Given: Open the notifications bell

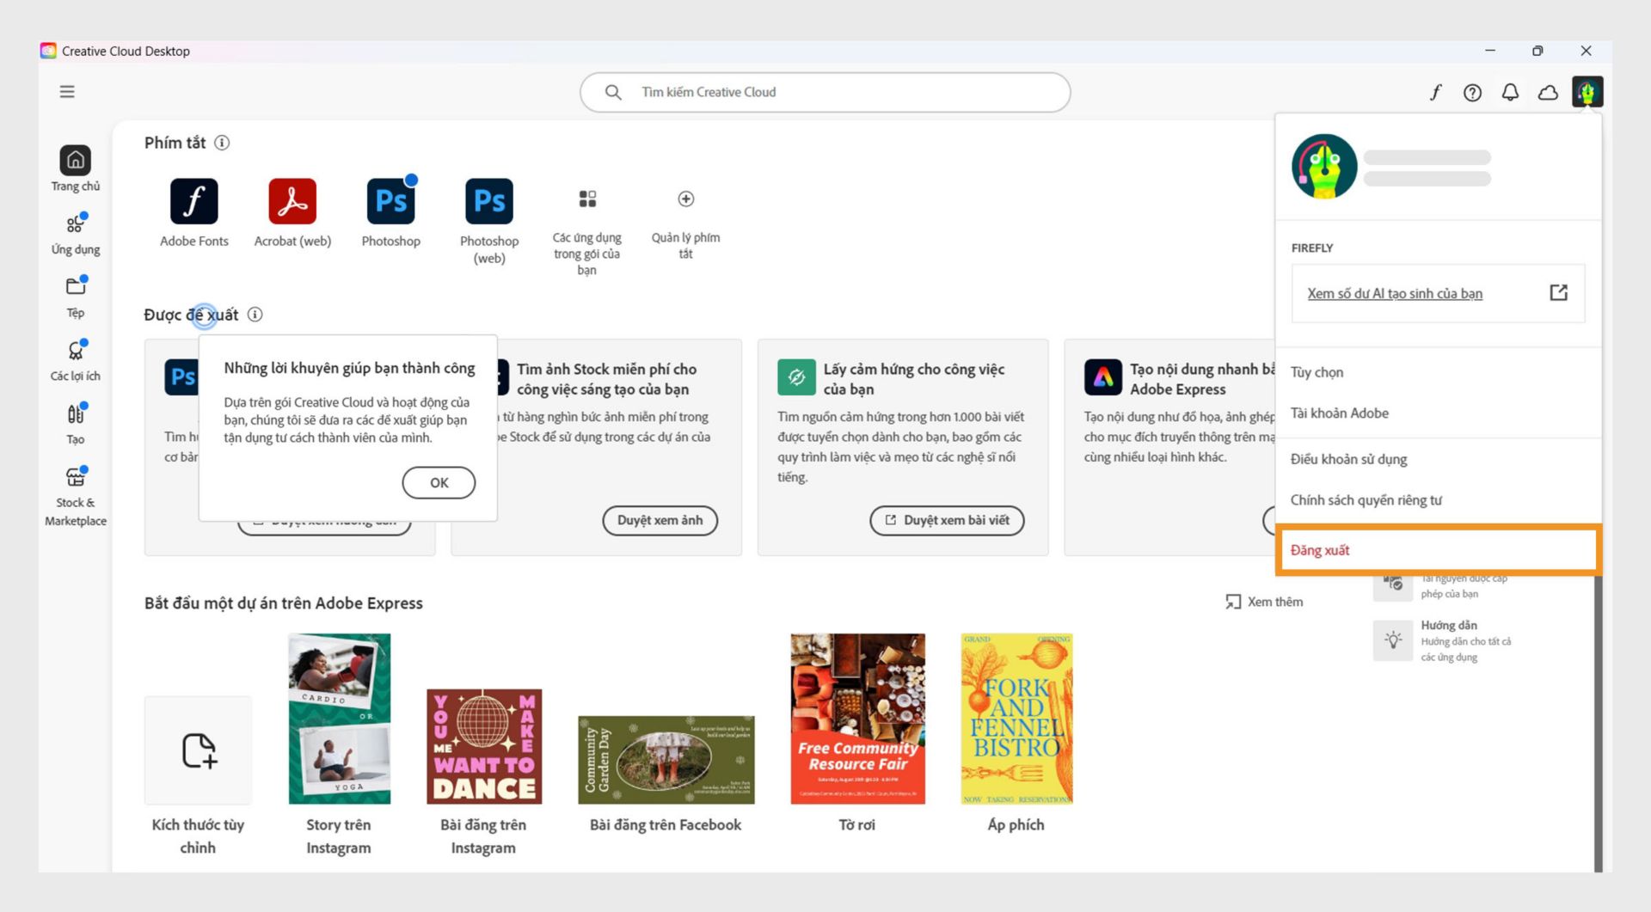Looking at the screenshot, I should (x=1509, y=92).
